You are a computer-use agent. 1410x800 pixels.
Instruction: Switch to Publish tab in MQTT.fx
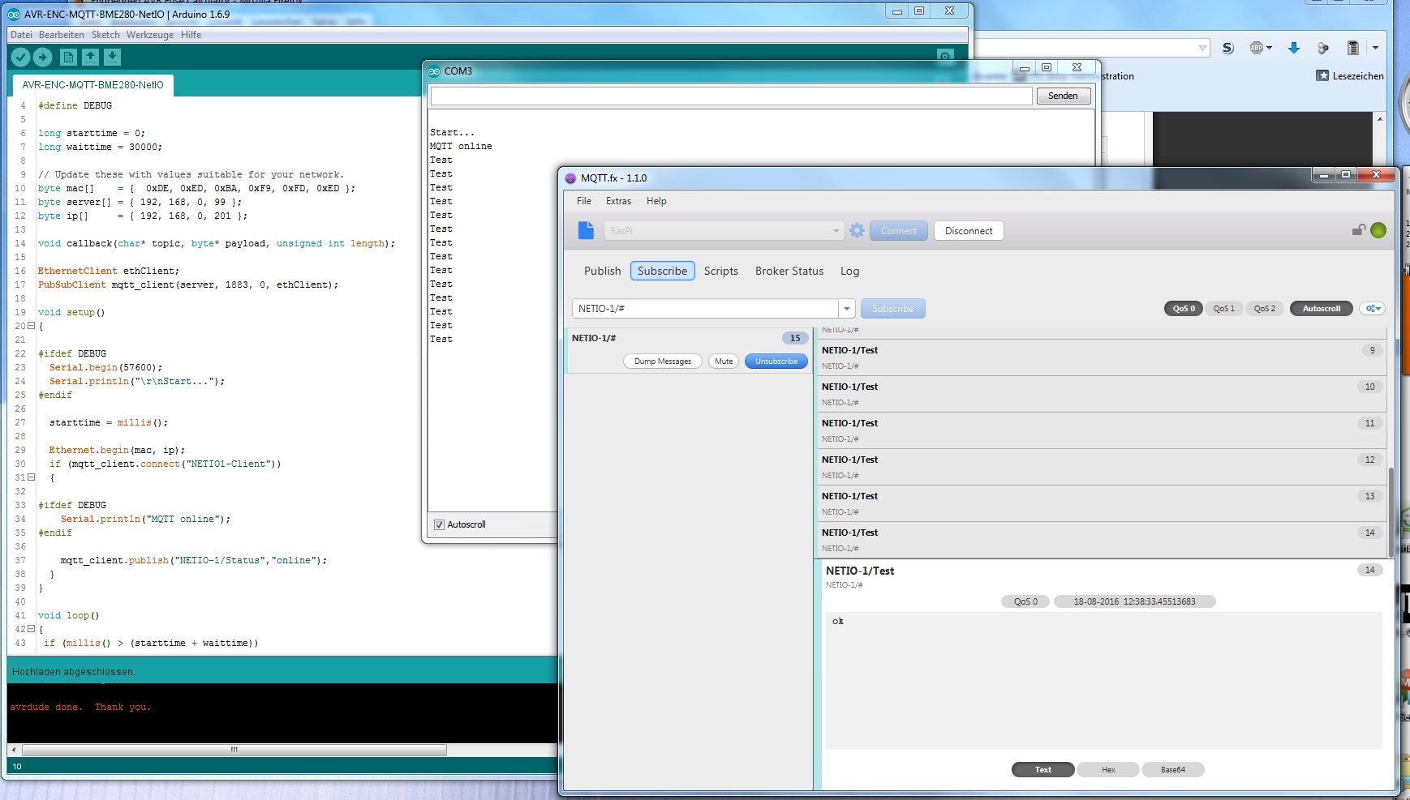602,271
